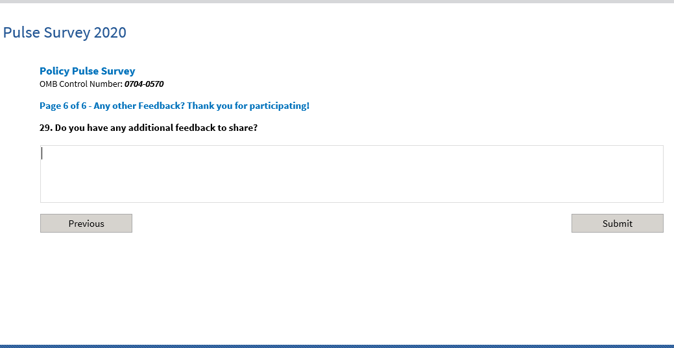Click the Submit button
The image size is (674, 348).
tap(617, 223)
